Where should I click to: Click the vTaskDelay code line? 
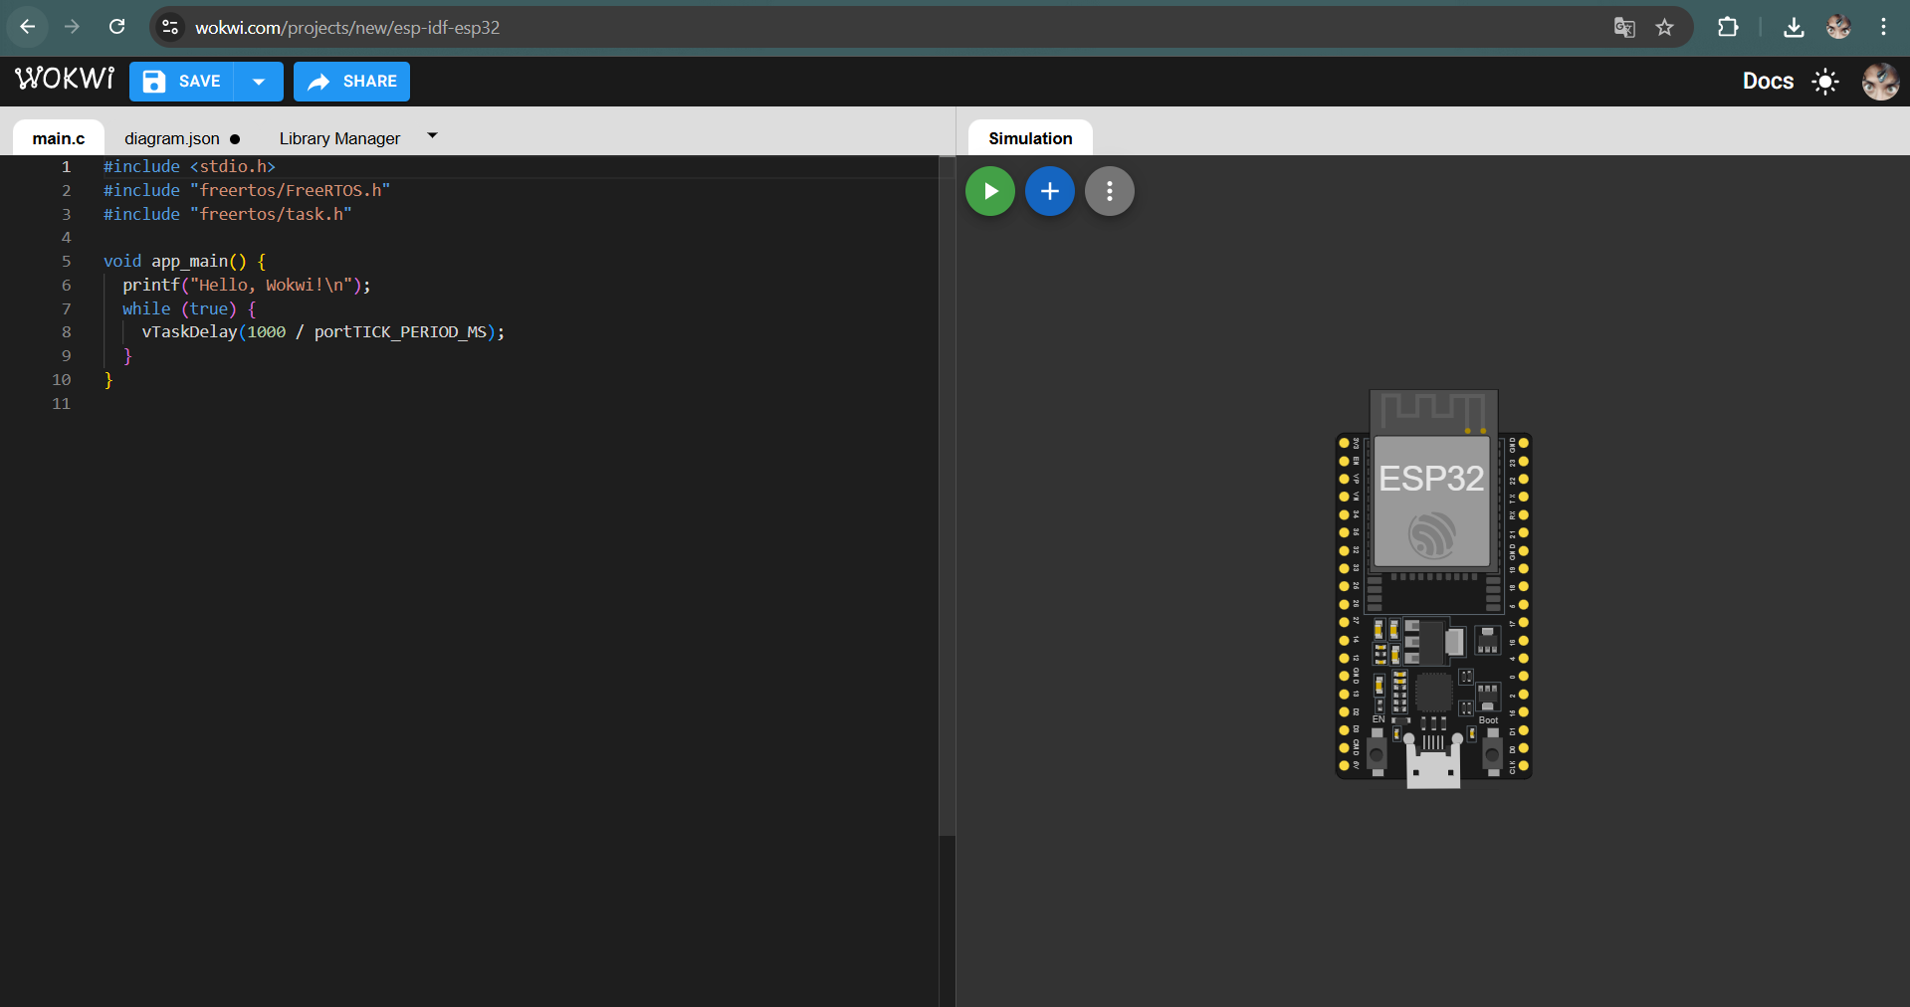click(x=323, y=332)
